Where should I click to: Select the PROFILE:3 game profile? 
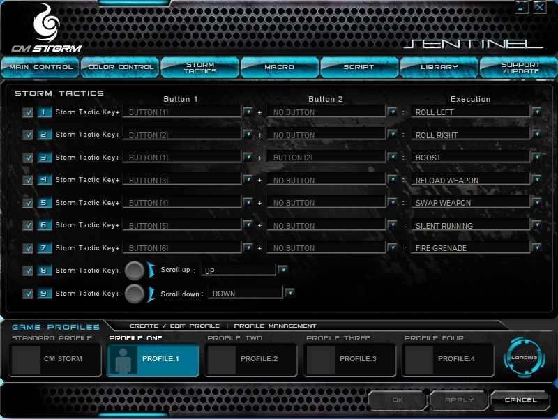click(350, 360)
